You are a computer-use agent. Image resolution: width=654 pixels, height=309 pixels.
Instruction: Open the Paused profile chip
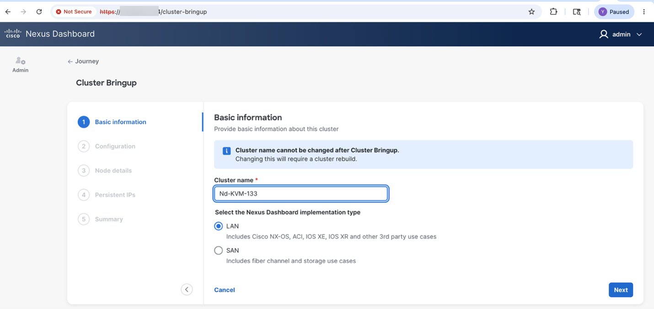pos(614,12)
